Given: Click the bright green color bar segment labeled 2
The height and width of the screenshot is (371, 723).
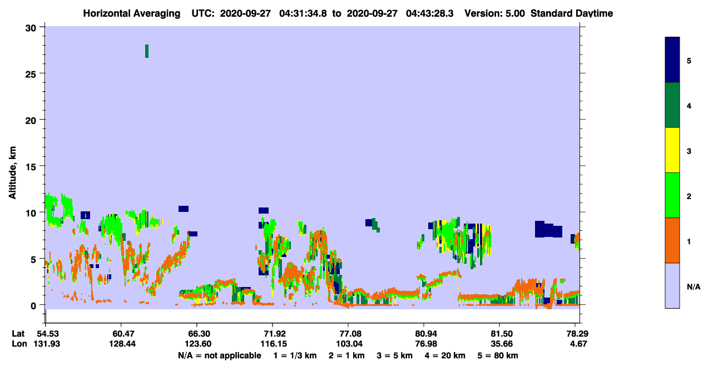Looking at the screenshot, I should click(x=672, y=195).
